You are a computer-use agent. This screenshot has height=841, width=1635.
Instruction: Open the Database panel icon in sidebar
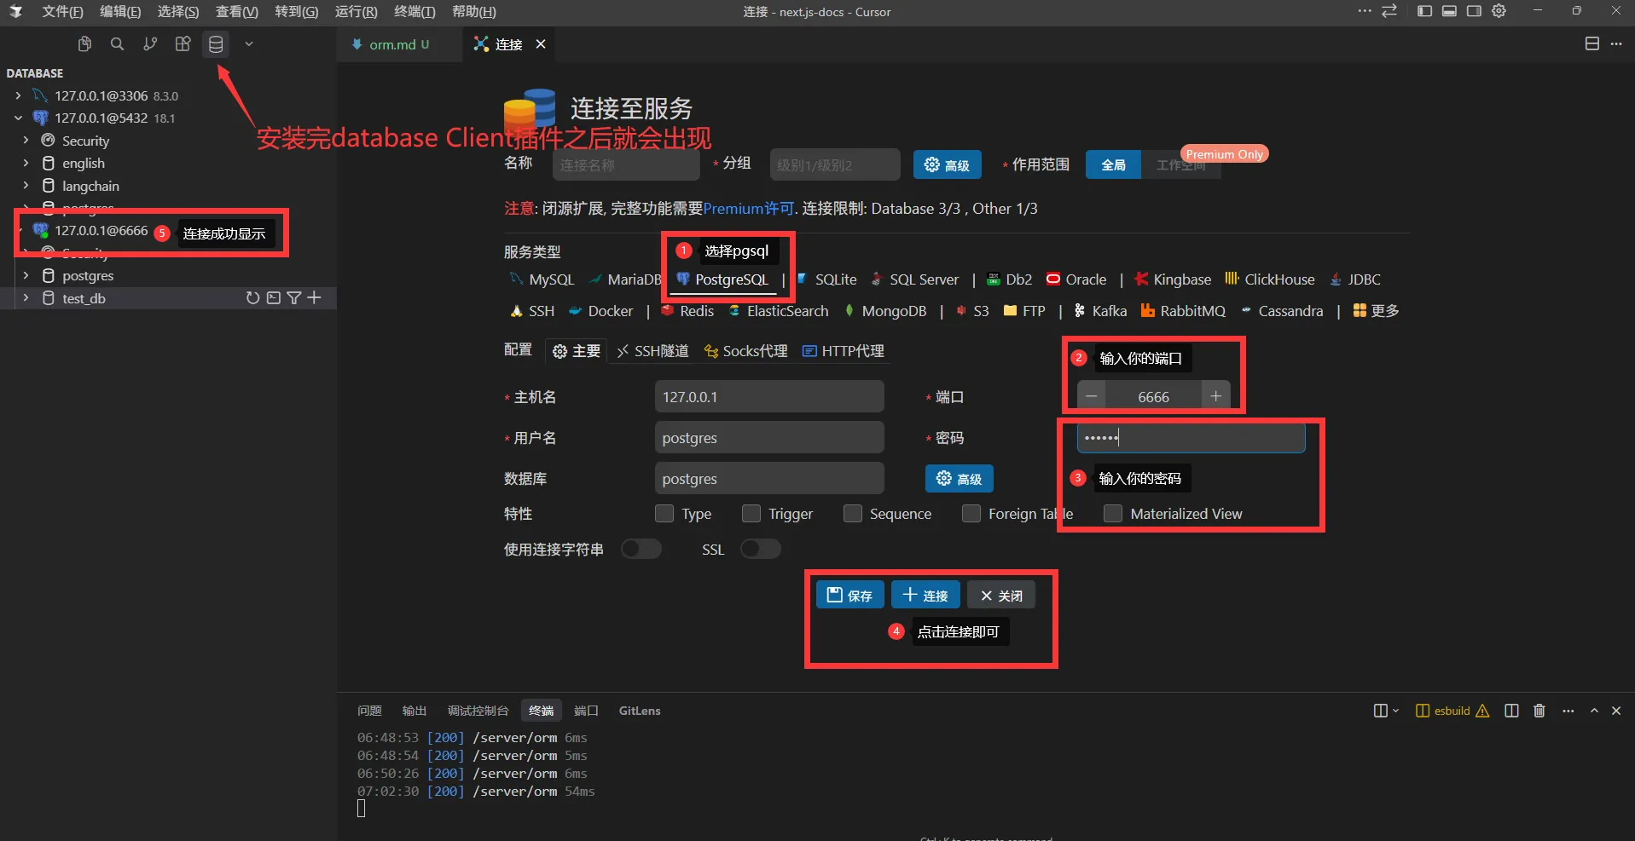click(216, 44)
